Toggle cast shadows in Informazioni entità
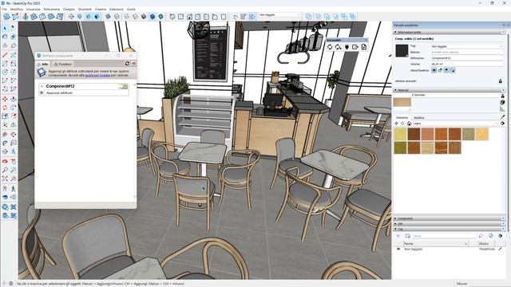Image resolution: width=511 pixels, height=287 pixels. [x=453, y=70]
